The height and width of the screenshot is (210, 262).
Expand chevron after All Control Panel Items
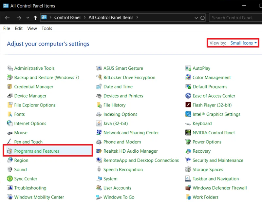[137, 17]
